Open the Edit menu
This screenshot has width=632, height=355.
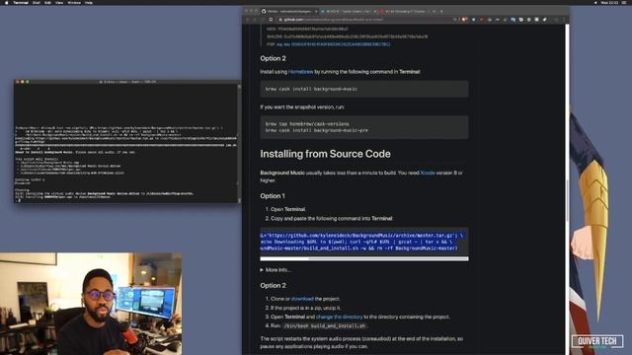pyautogui.click(x=47, y=2)
